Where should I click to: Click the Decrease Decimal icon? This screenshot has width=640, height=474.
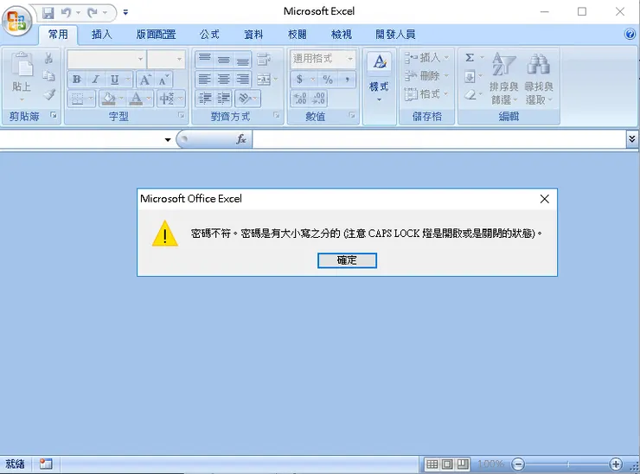coord(318,99)
